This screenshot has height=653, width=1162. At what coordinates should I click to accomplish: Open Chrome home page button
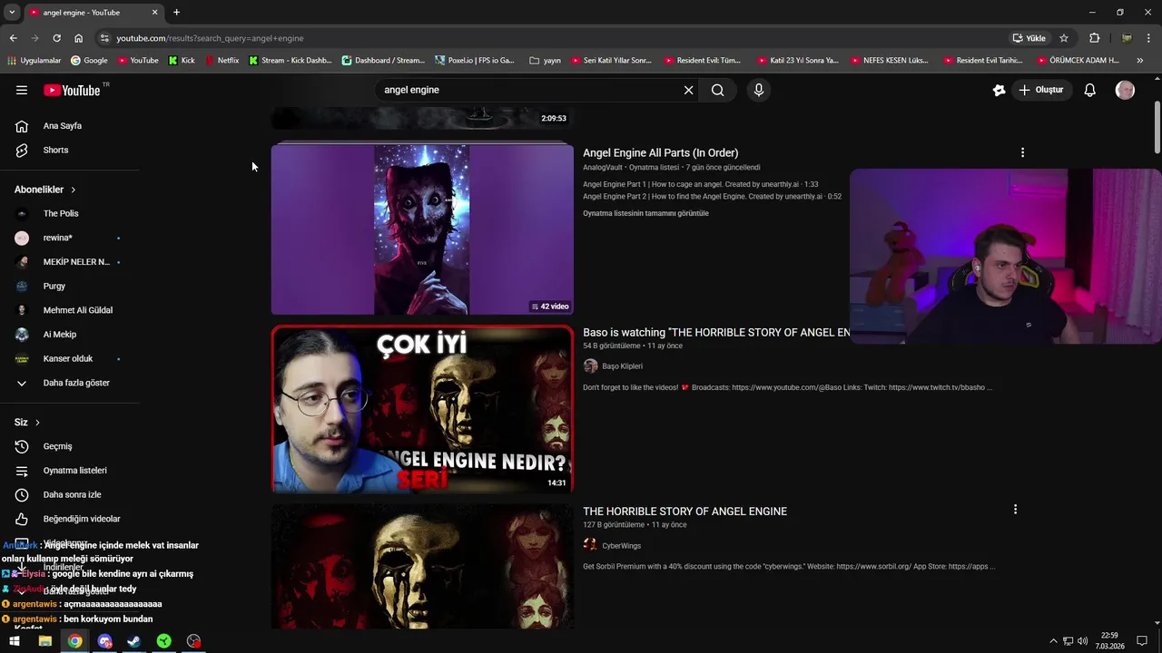click(x=78, y=38)
